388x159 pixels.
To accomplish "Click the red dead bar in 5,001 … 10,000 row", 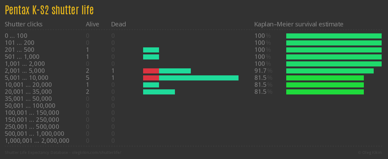I will click(151, 78).
